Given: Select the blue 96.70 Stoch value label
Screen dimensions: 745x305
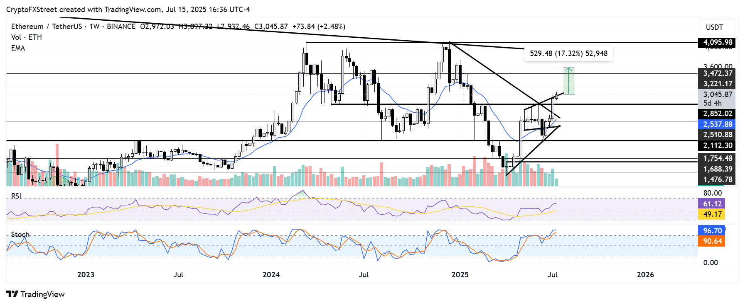Looking at the screenshot, I should [712, 230].
